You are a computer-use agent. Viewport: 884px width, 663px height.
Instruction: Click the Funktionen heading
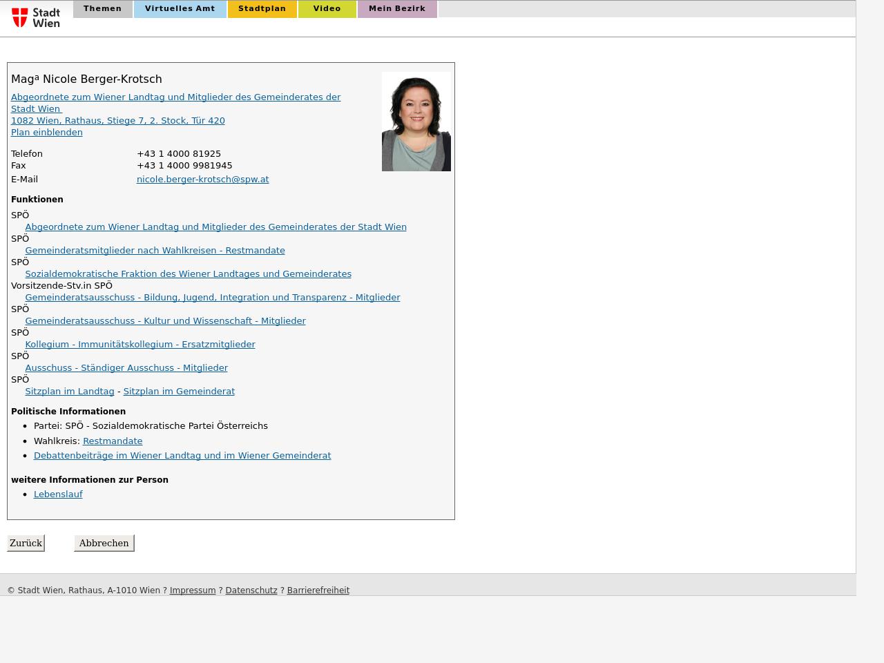[x=37, y=199]
